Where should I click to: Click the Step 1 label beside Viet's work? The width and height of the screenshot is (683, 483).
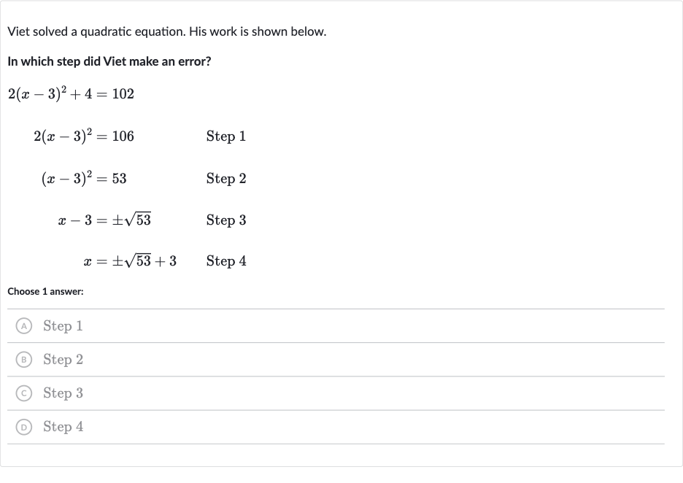click(x=226, y=136)
